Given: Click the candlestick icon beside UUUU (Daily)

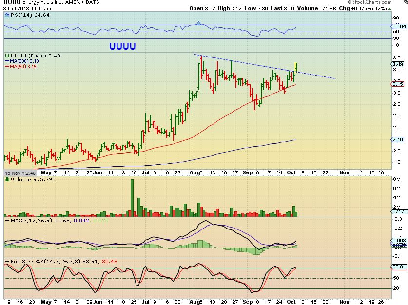Looking at the screenshot, I should pyautogui.click(x=7, y=56).
